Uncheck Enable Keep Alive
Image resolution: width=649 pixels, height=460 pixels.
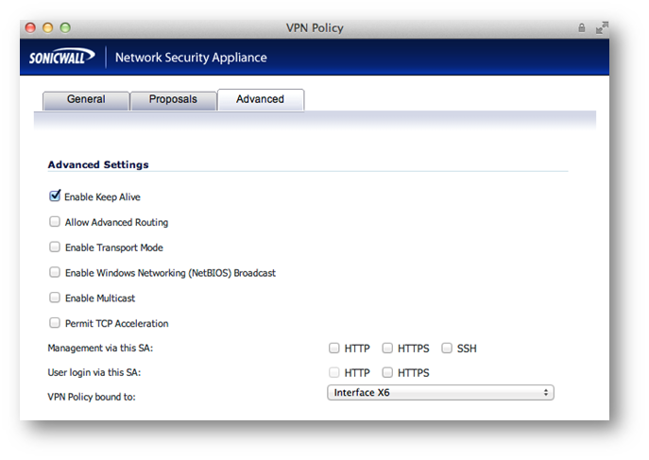click(x=55, y=196)
